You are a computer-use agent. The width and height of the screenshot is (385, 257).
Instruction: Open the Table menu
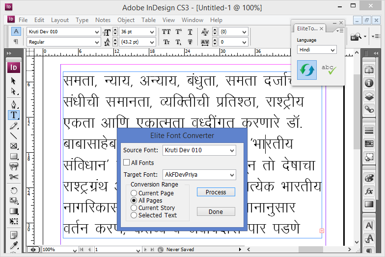[x=148, y=20]
